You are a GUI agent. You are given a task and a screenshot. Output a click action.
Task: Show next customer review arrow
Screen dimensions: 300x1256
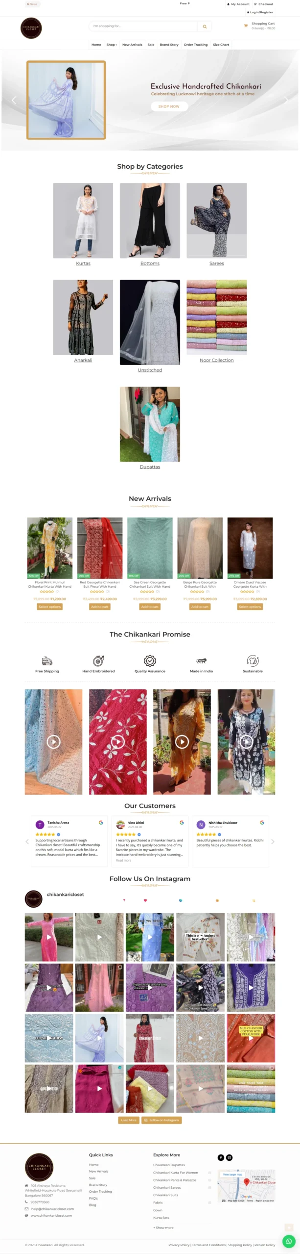click(273, 841)
